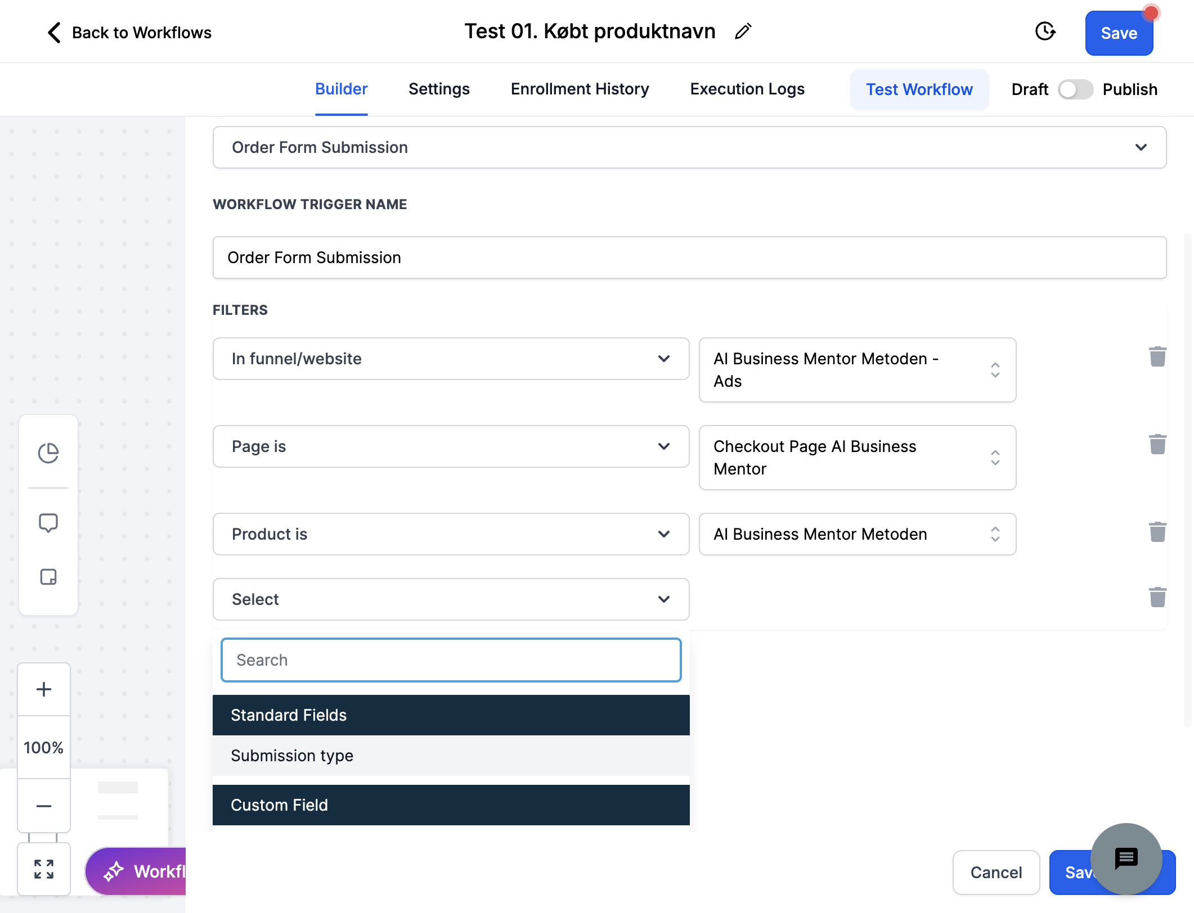Viewport: 1194px width, 913px height.
Task: Open the Select filter dropdown
Action: tap(451, 599)
